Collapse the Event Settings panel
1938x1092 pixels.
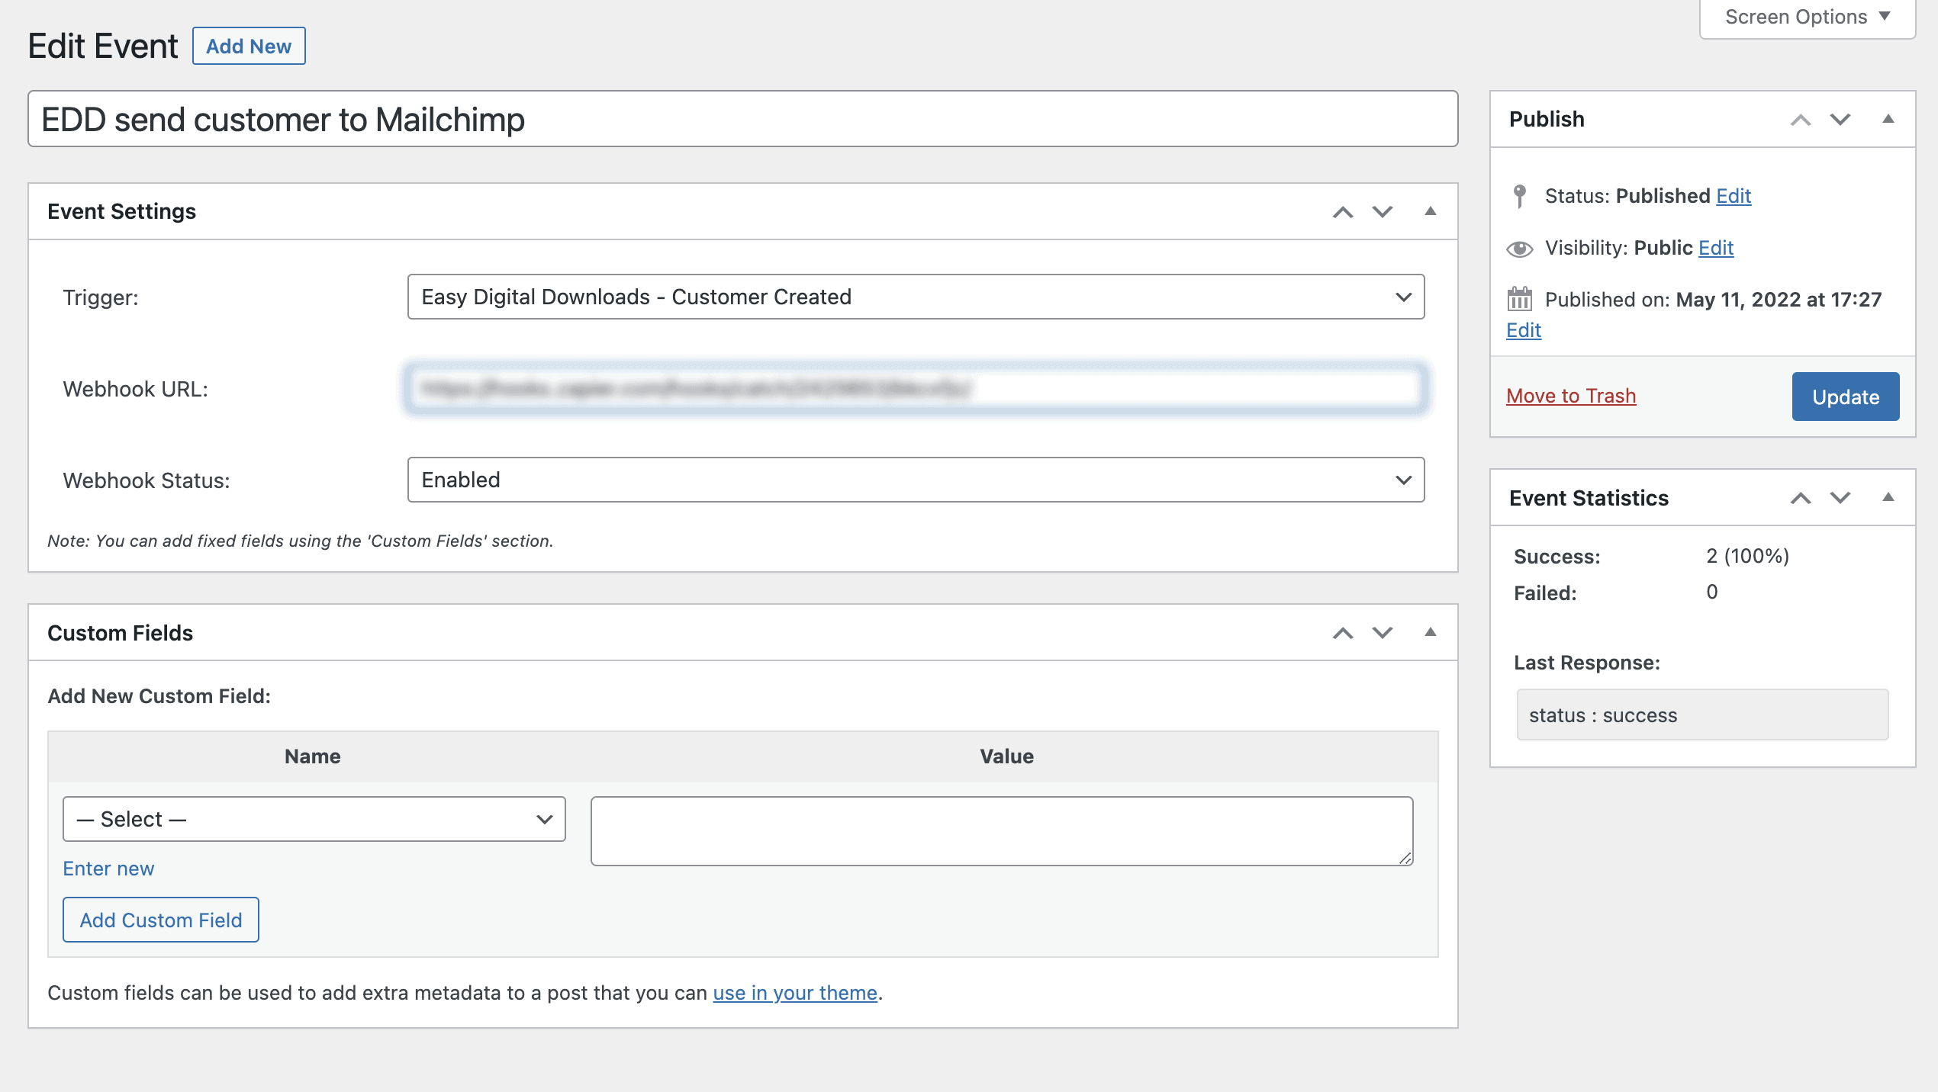tap(1431, 211)
